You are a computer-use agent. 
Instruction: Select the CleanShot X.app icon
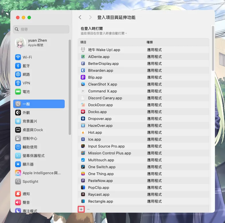83,84
